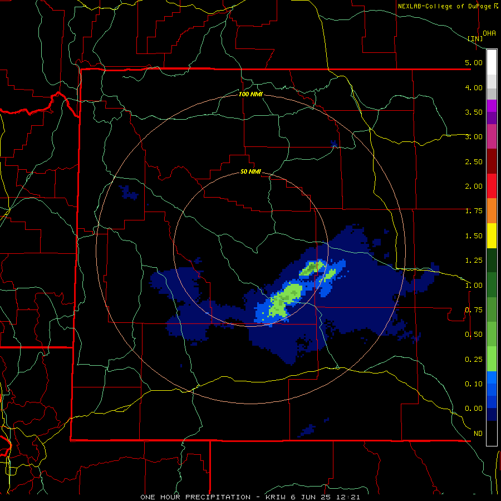This screenshot has width=501, height=501.
Task: Click the 0.10 legend value
Action: point(474,384)
